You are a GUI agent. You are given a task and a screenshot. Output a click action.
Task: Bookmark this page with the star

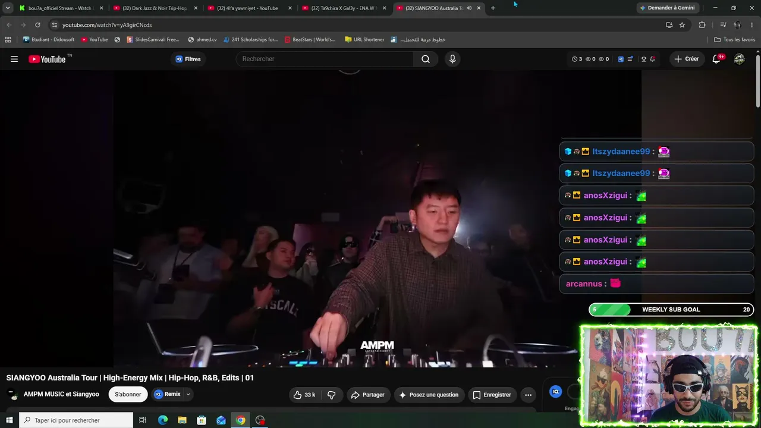[682, 25]
